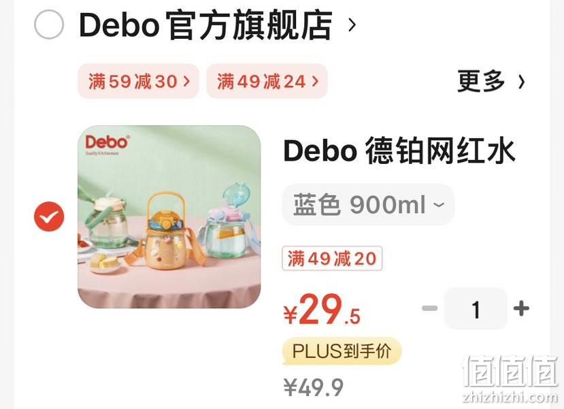
Task: Tap the 满49减20 promotion label
Action: click(x=332, y=259)
